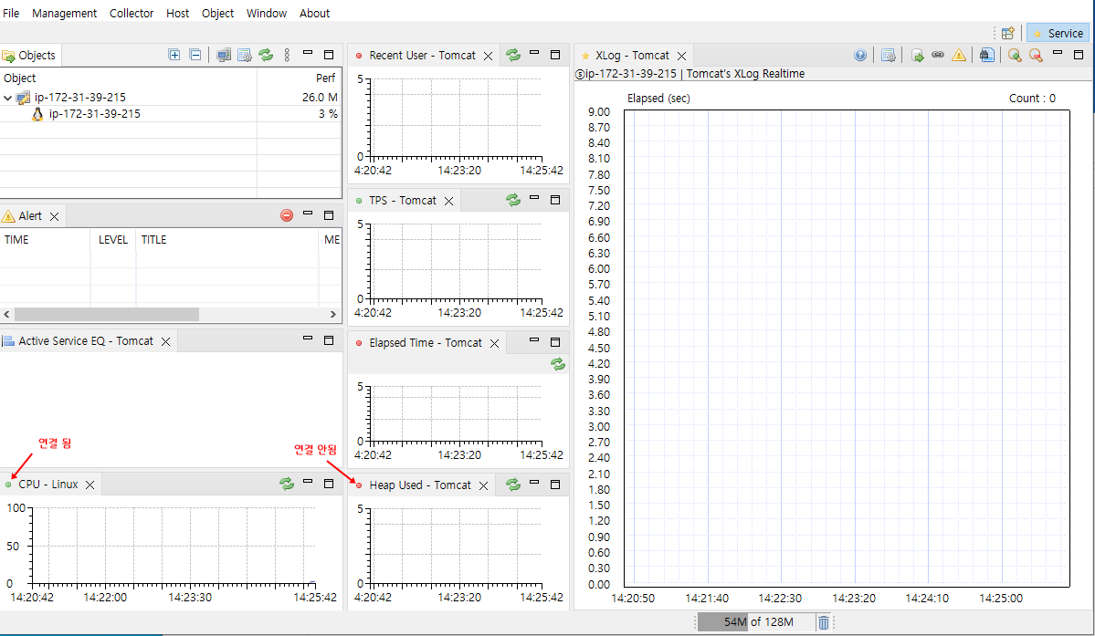Open the File menu
Image resolution: width=1095 pixels, height=636 pixels.
click(x=11, y=13)
